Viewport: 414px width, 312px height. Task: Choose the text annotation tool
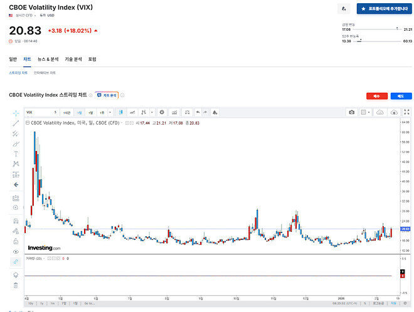click(16, 153)
